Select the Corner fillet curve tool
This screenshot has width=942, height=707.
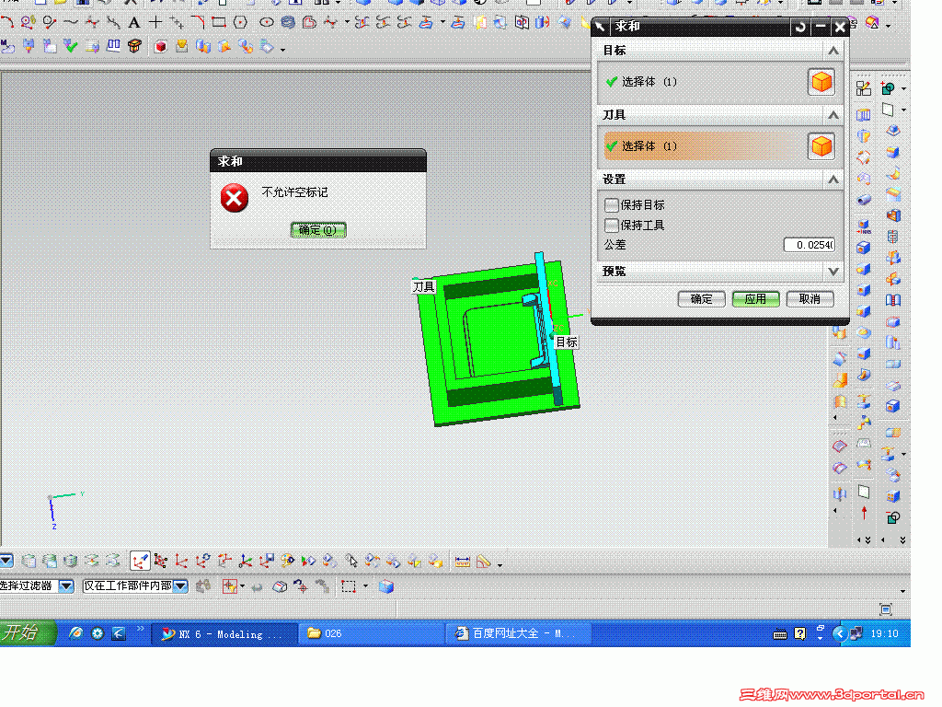[x=198, y=23]
